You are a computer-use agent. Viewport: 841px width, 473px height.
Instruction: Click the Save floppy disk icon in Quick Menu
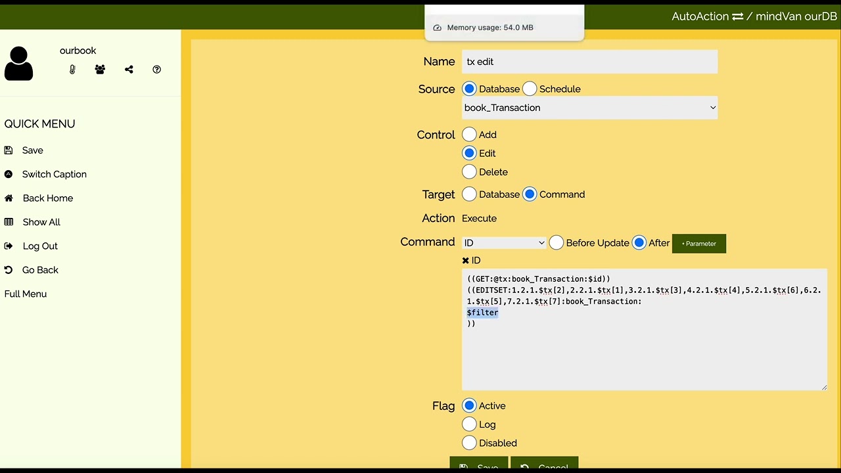pos(9,150)
